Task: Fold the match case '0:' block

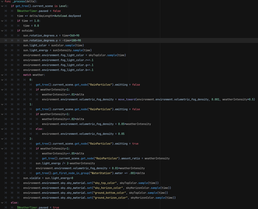Action: point(2,80)
